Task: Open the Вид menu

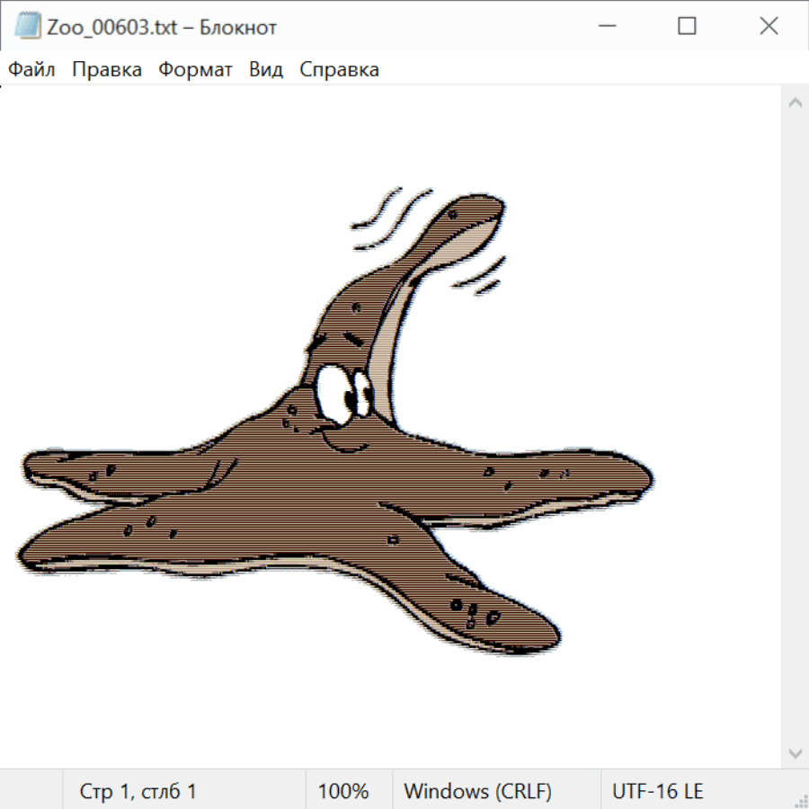Action: 266,70
